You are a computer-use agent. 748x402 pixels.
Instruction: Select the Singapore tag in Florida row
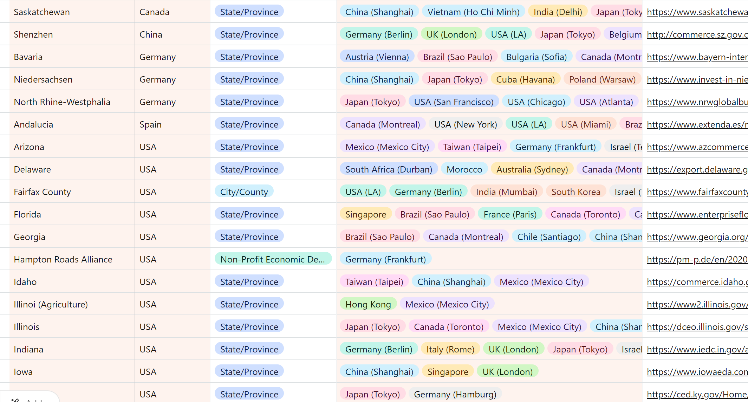click(365, 214)
